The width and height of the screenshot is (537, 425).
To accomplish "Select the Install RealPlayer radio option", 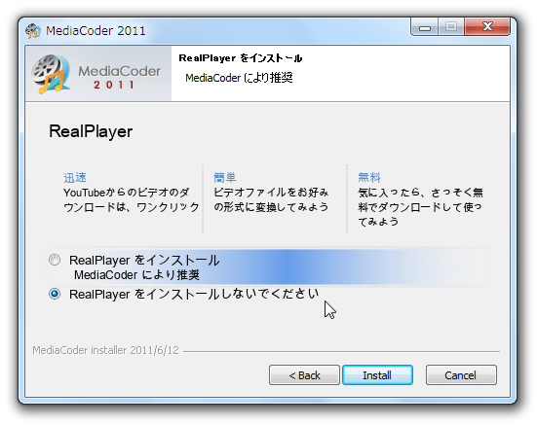I will point(55,260).
